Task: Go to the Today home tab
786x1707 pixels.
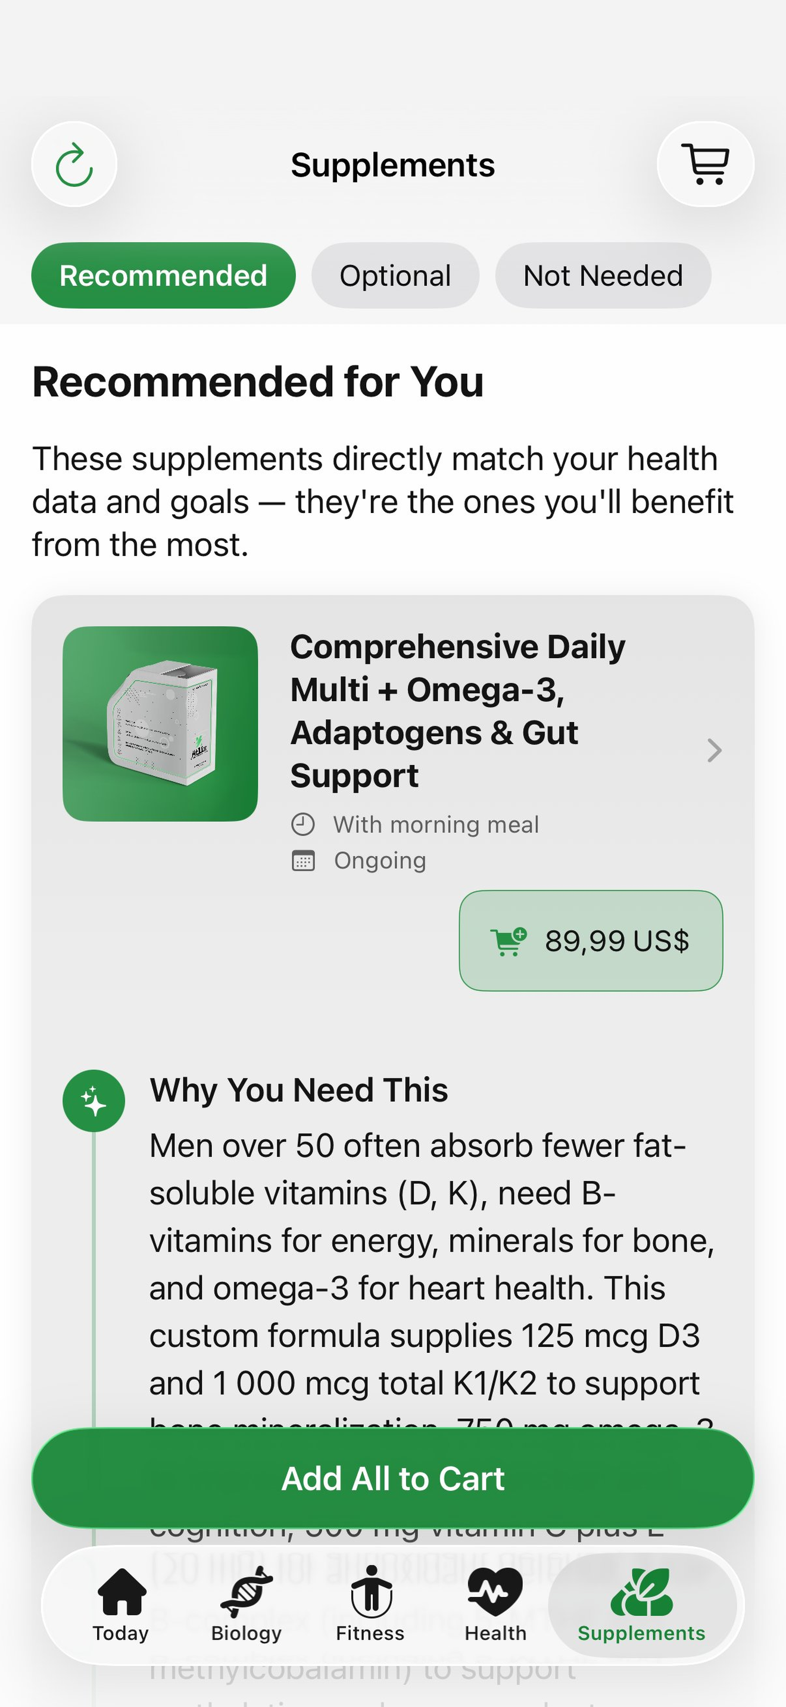Action: click(121, 1604)
